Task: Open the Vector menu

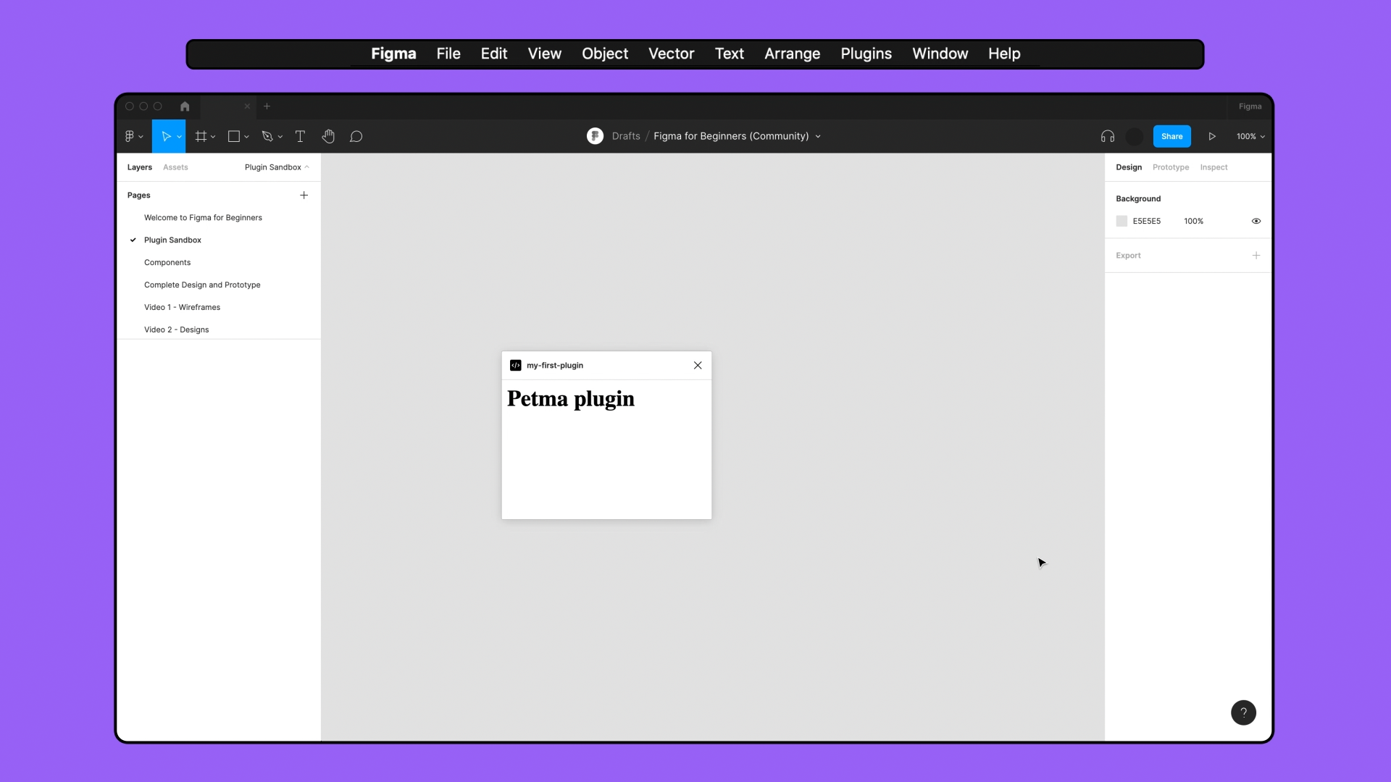Action: click(671, 54)
